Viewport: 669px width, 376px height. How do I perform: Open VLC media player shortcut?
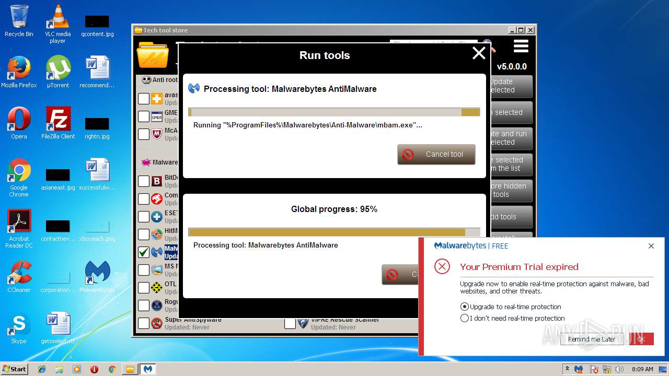(x=57, y=24)
